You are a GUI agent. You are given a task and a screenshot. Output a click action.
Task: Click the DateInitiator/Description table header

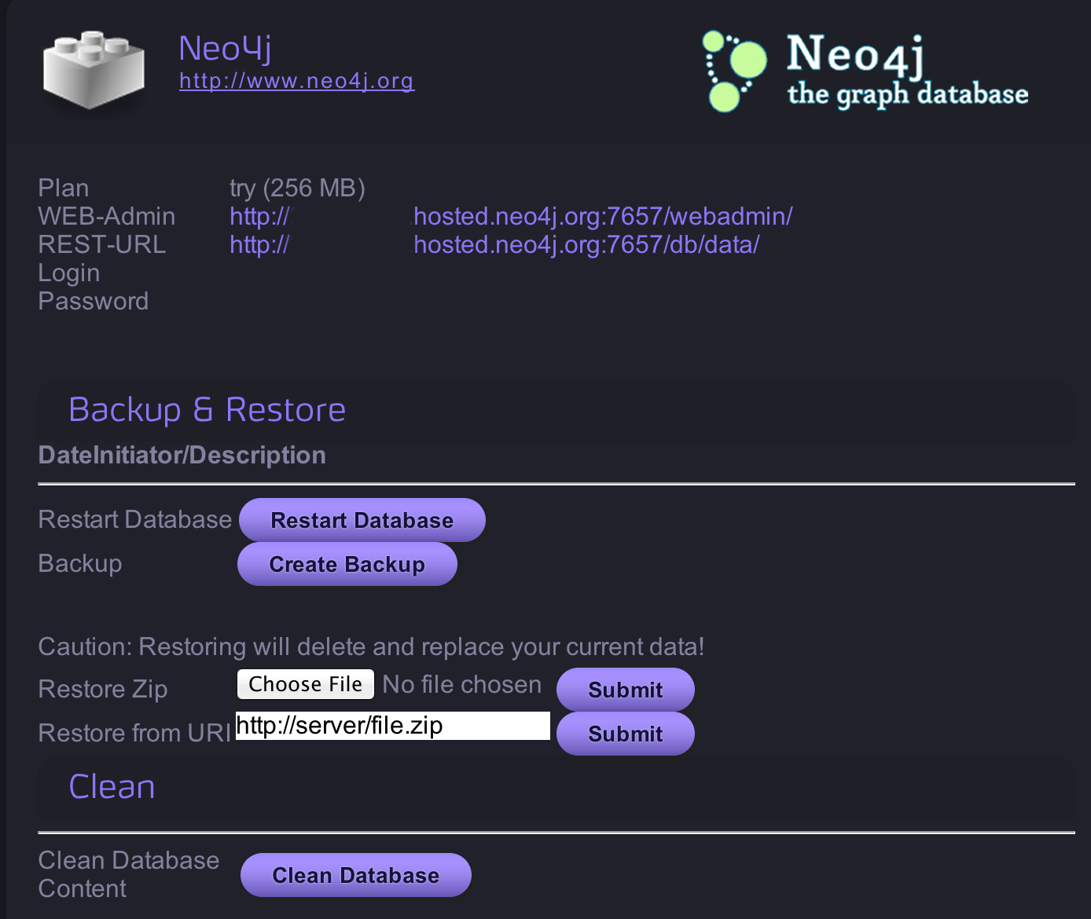click(182, 456)
